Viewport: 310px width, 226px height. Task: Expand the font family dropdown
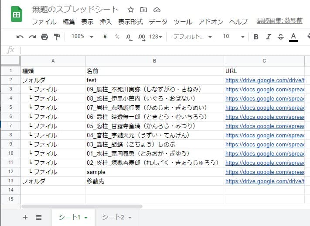192,37
